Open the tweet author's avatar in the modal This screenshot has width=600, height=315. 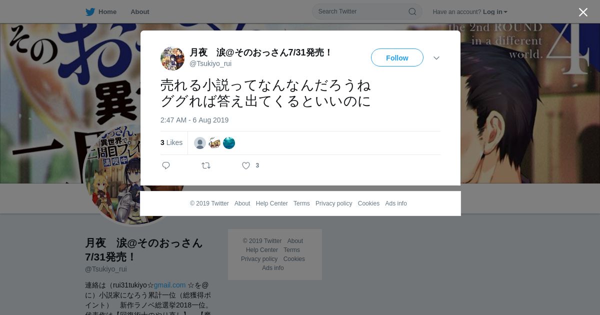pos(172,58)
